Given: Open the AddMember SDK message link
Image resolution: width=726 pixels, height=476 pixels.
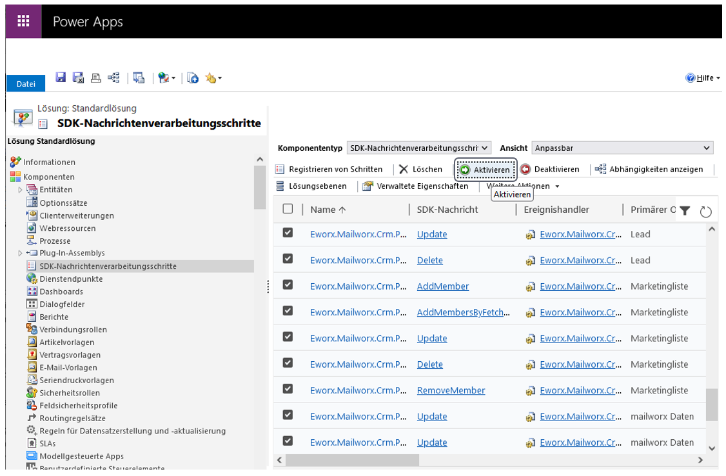Looking at the screenshot, I should pos(443,286).
